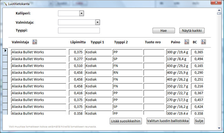224x133 pixels.
Task: Click Tuote nro field in 0,510 row
Action: 154,66
